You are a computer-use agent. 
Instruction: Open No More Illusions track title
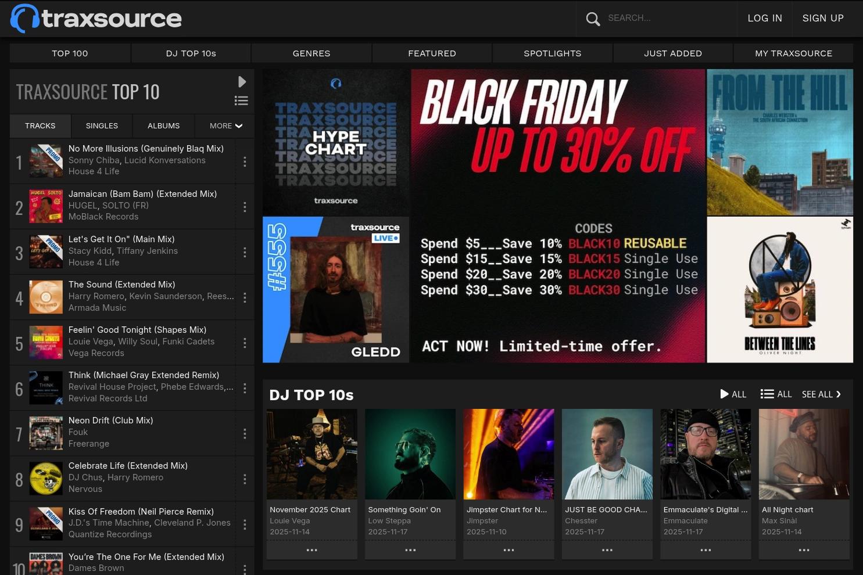(146, 149)
